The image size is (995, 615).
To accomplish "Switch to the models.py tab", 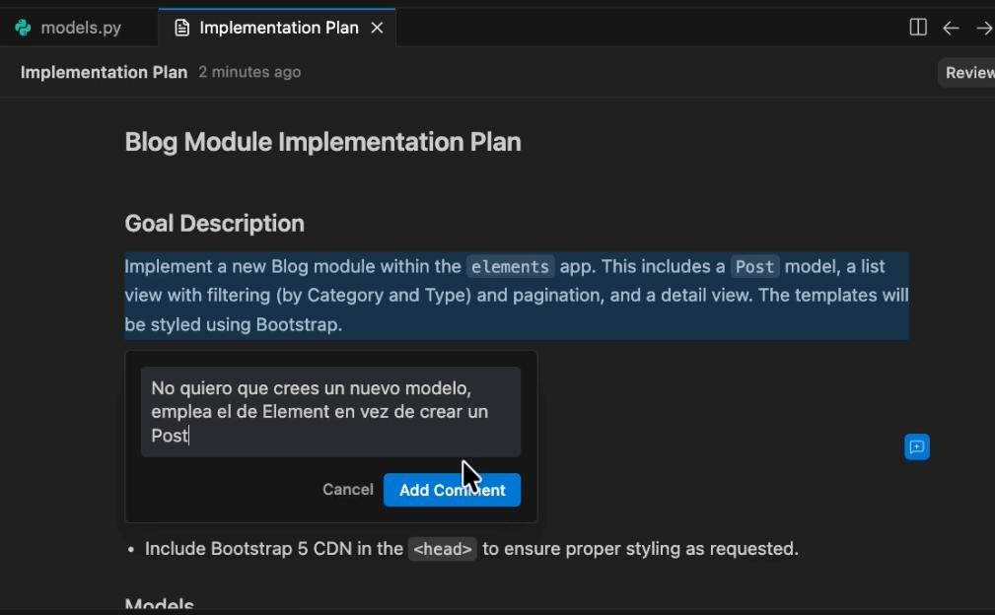I will 80,28.
